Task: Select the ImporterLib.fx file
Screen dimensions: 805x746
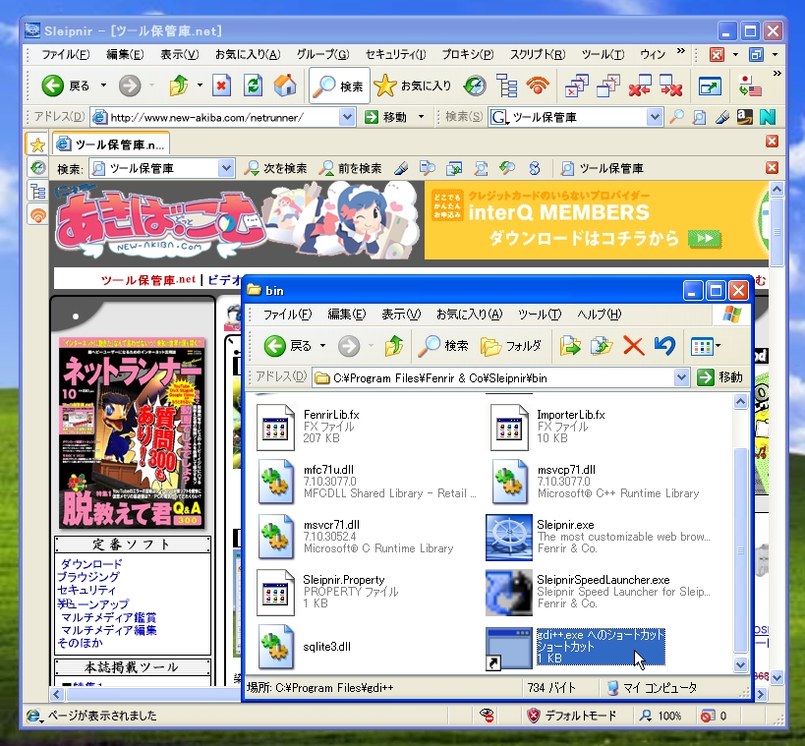Action: [x=547, y=427]
